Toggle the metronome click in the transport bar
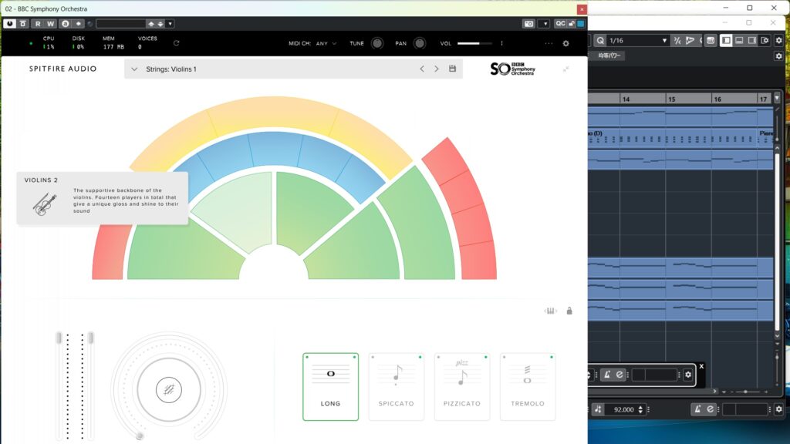 (697, 409)
